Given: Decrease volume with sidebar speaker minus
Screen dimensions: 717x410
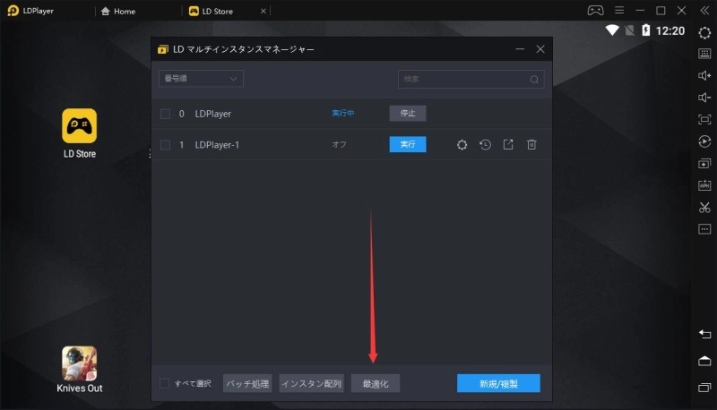Looking at the screenshot, I should (704, 98).
